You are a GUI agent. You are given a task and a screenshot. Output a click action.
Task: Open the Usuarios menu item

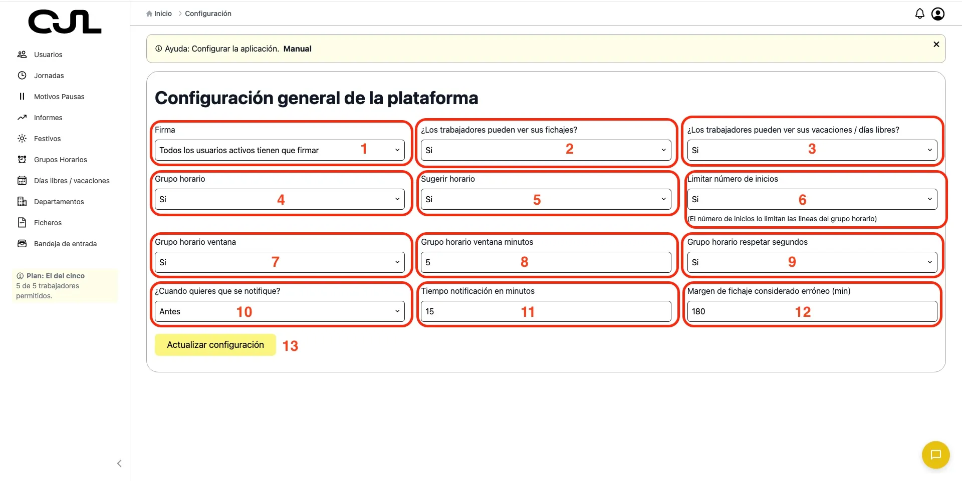coord(48,55)
